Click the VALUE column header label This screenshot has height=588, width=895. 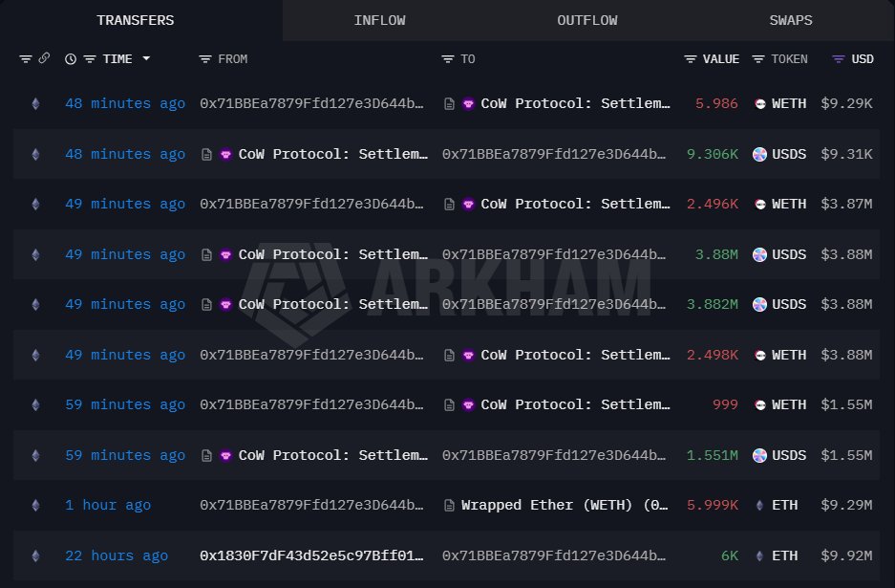[x=721, y=59]
